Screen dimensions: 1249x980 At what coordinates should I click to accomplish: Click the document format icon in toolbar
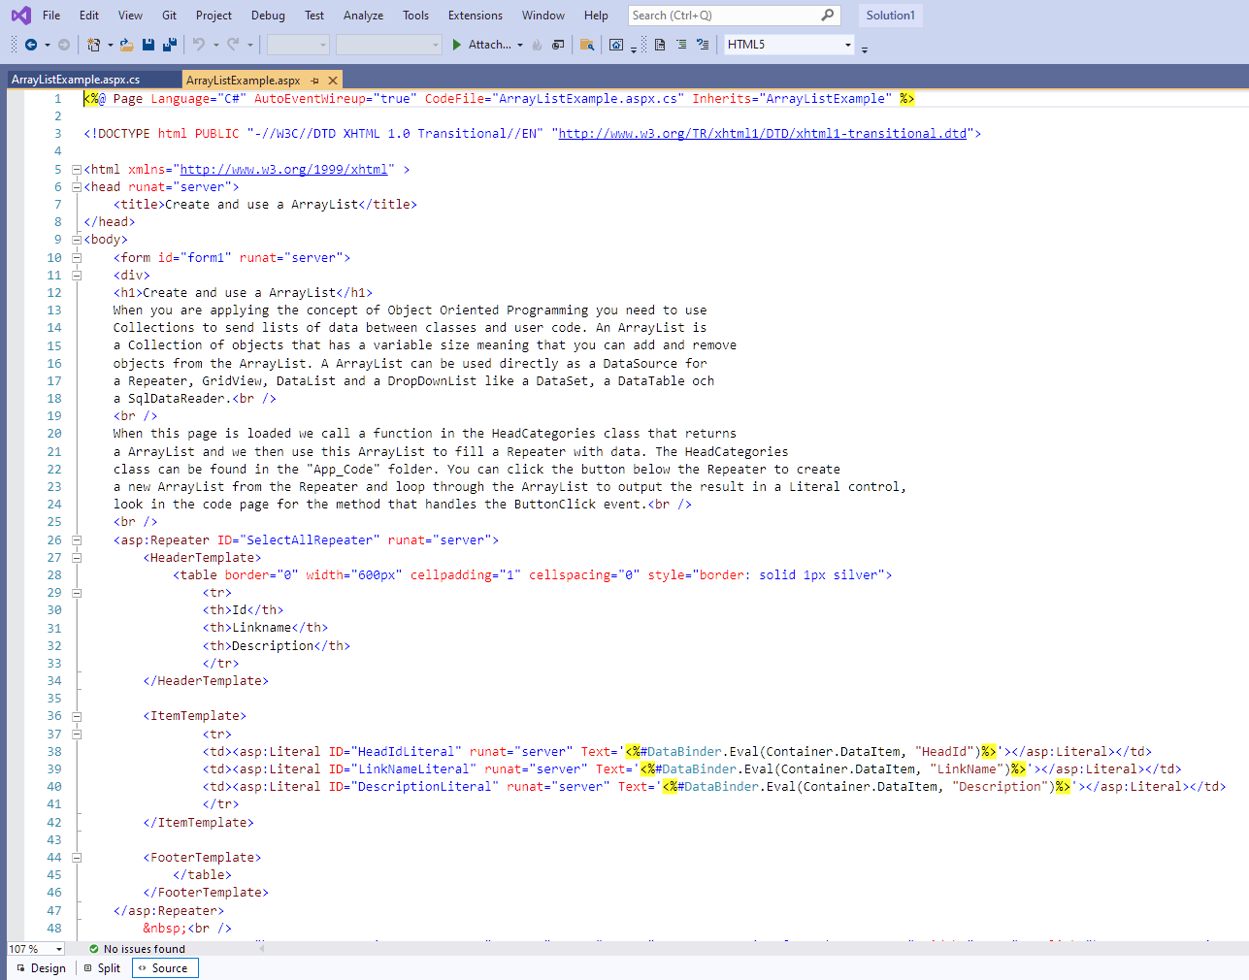click(660, 45)
